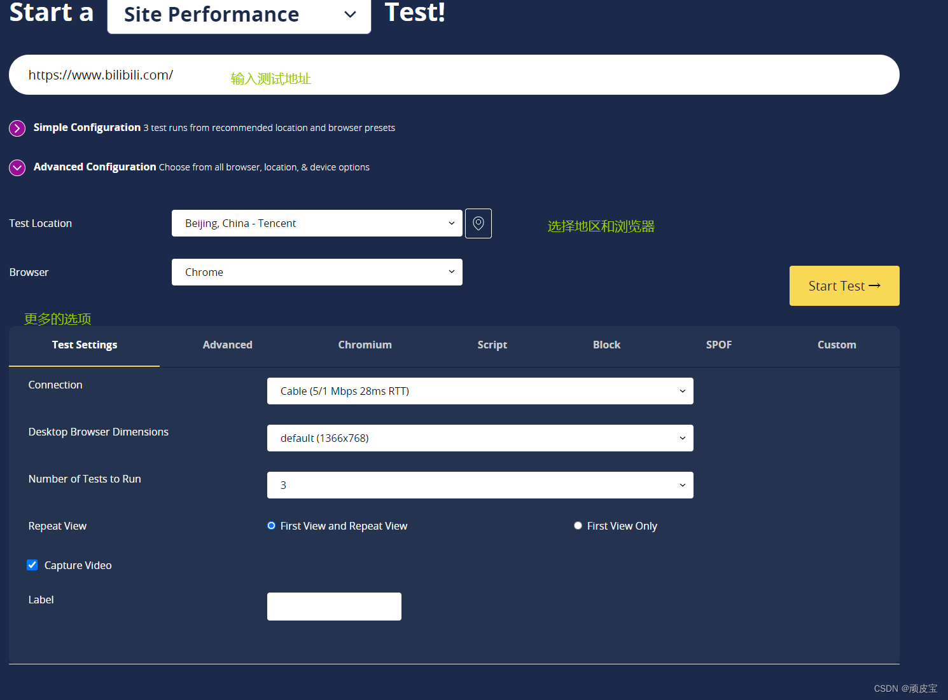948x700 pixels.
Task: Uncheck the Capture Video checkbox
Action: 32,565
